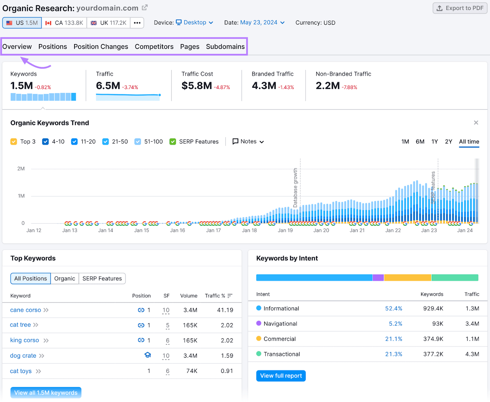
Task: Click the double-arrow icon beside cat toys
Action: 38,371
